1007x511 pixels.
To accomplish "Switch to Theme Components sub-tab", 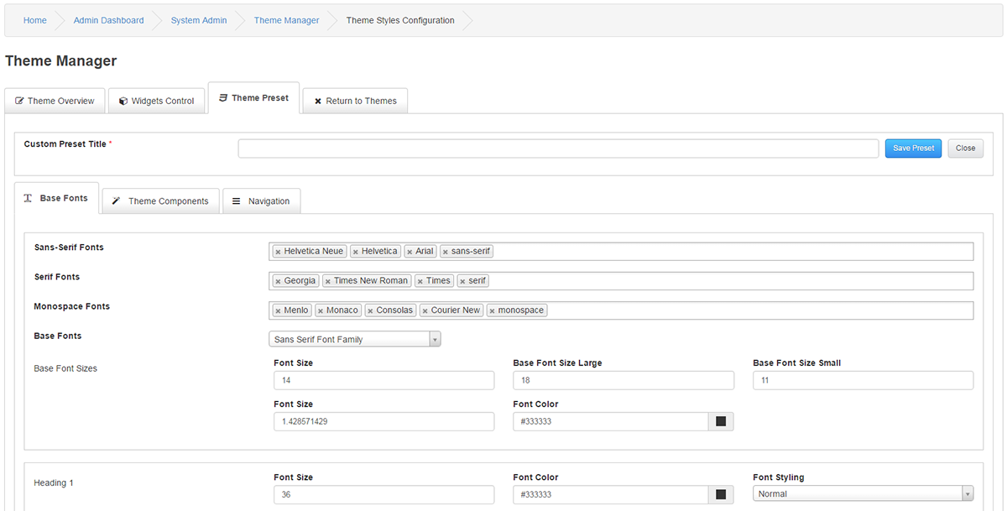I will click(161, 201).
